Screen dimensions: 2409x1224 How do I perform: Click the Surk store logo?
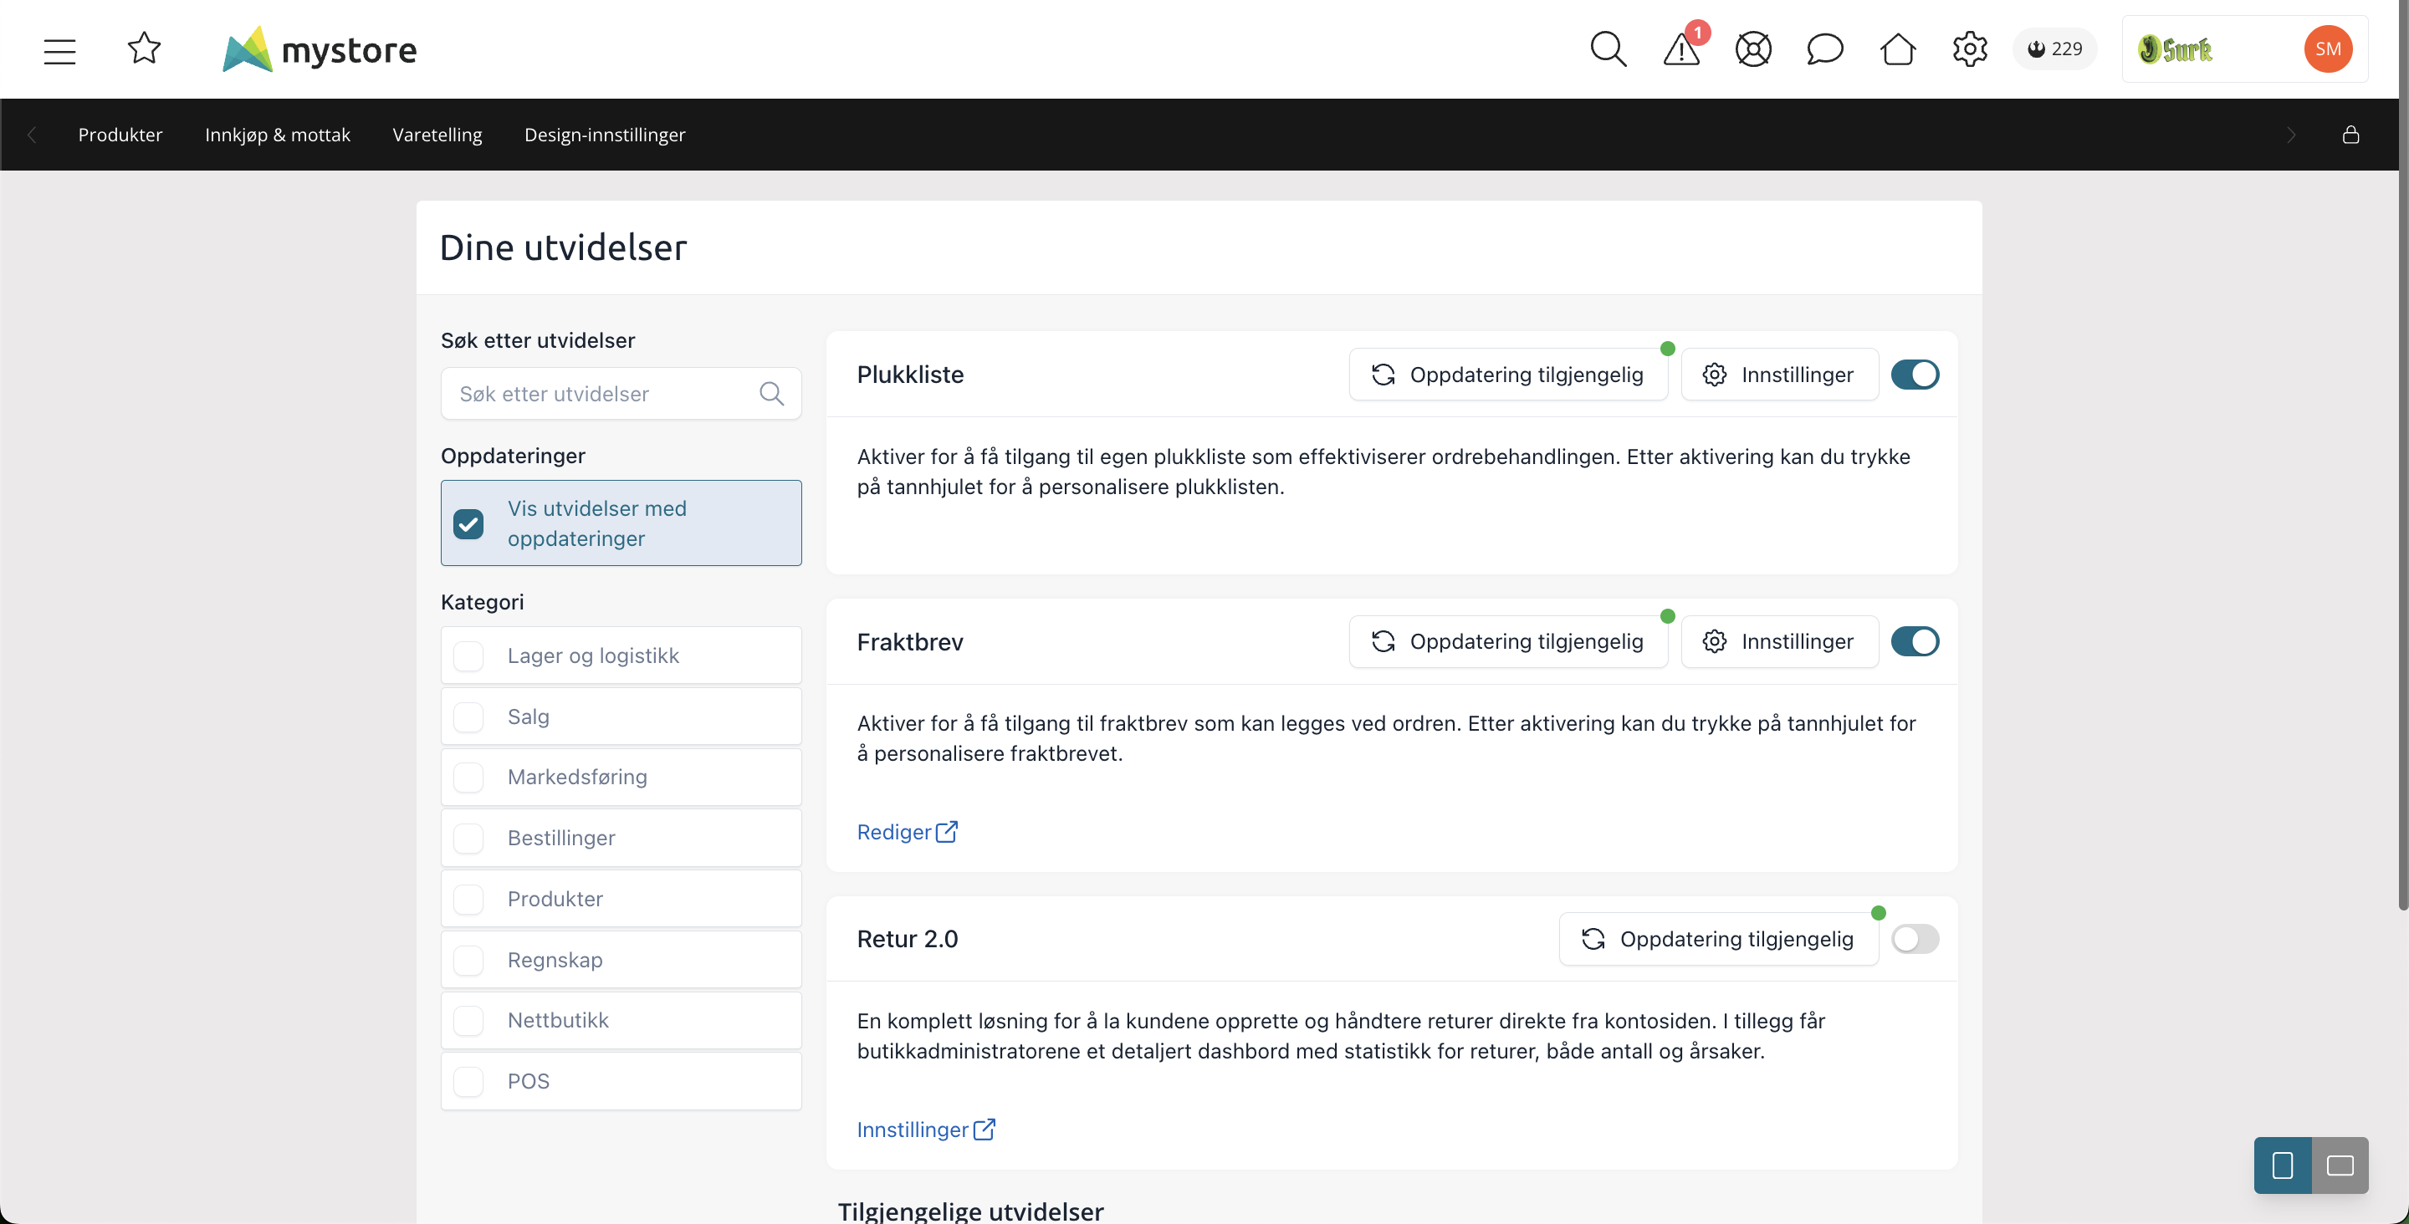click(x=2175, y=48)
